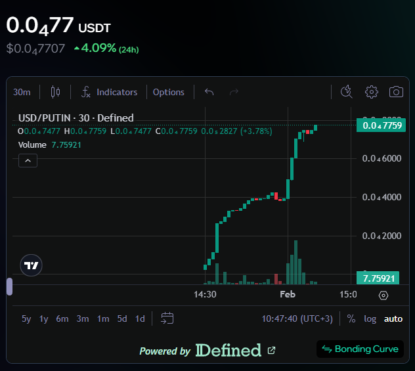Collapse the chart legend with chevron
Viewport: 415px width, 371px height.
pos(28,161)
